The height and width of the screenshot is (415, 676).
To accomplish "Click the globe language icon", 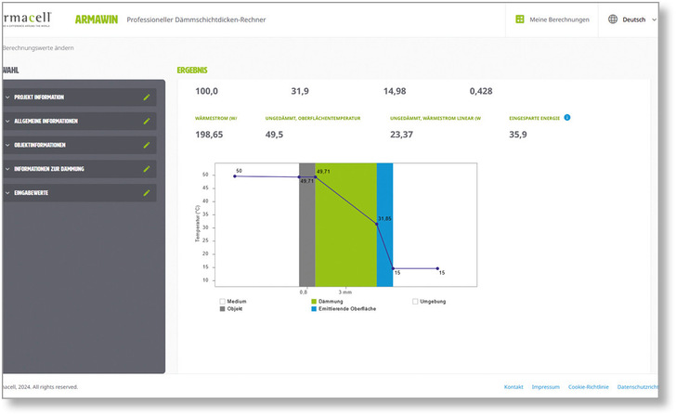I will coord(613,19).
